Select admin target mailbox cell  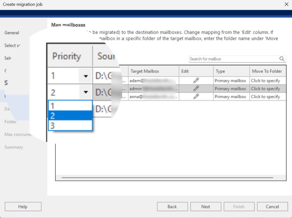pyautogui.click(x=153, y=89)
